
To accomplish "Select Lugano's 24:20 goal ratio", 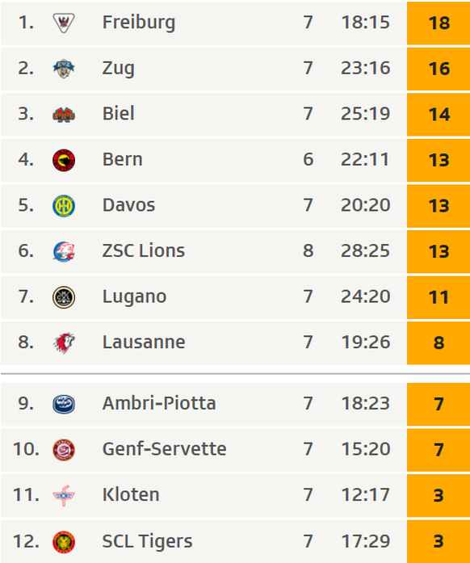I will point(365,296).
